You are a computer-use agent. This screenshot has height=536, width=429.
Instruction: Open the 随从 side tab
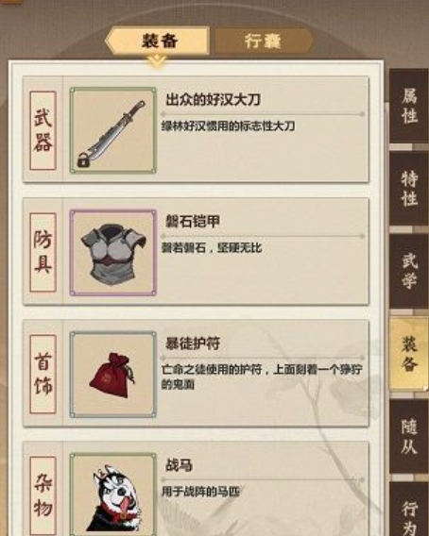pyautogui.click(x=409, y=437)
